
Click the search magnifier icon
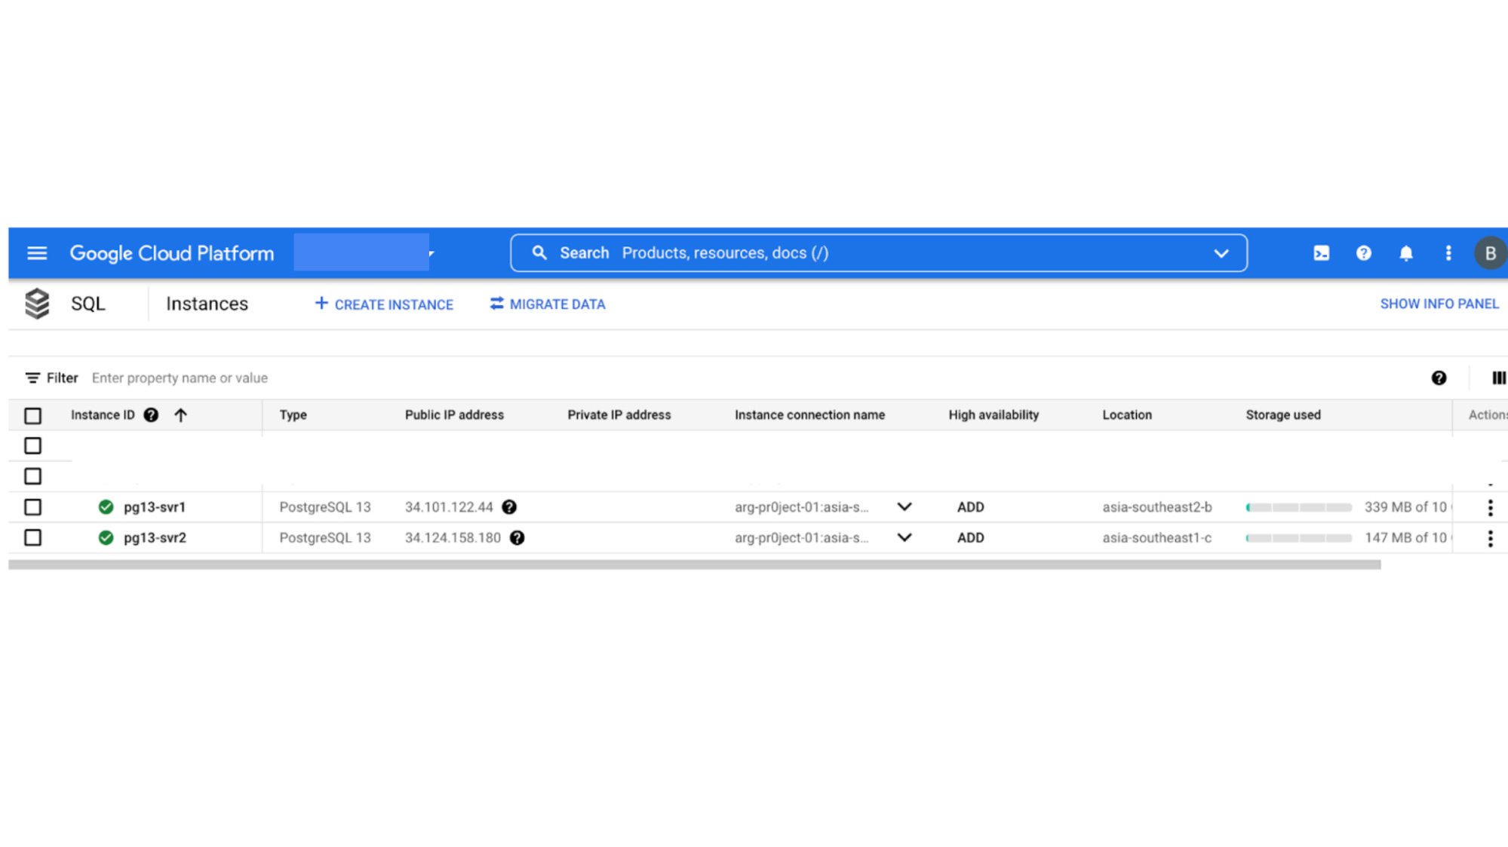pos(539,253)
